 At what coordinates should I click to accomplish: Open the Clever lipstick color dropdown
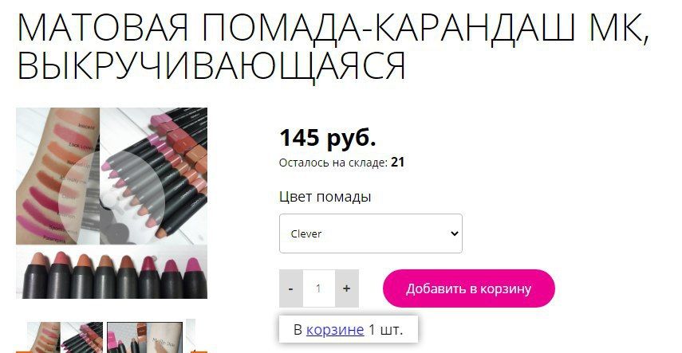[x=371, y=233]
